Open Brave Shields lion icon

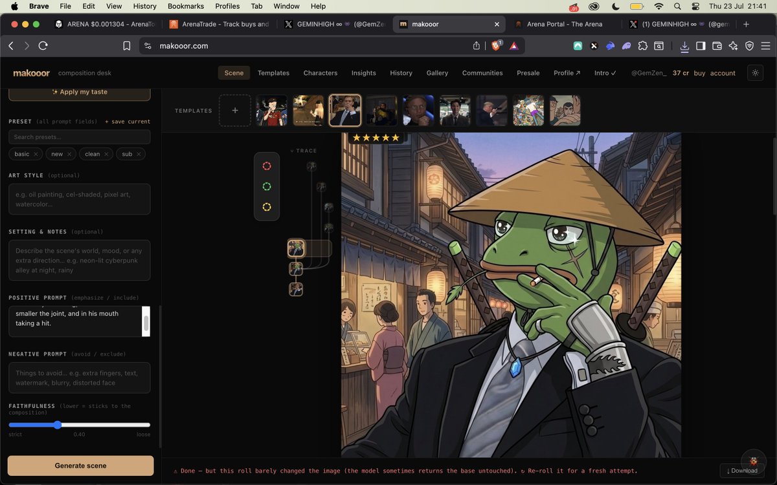coord(496,46)
